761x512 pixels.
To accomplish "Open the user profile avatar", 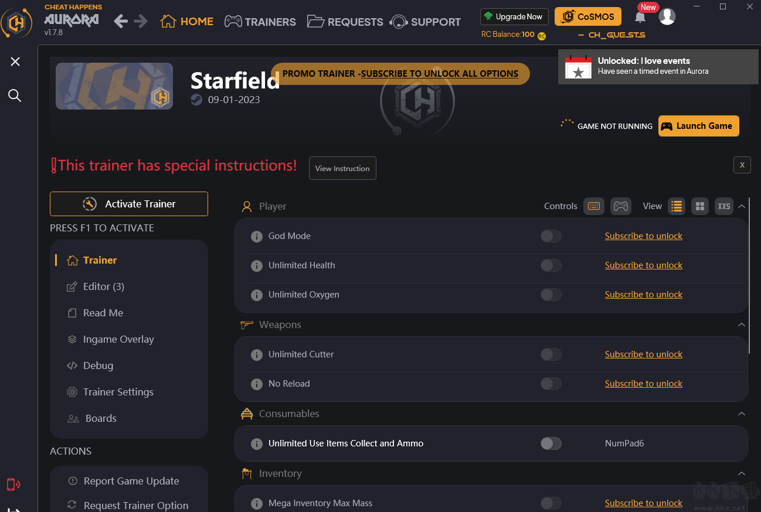I will tap(667, 16).
